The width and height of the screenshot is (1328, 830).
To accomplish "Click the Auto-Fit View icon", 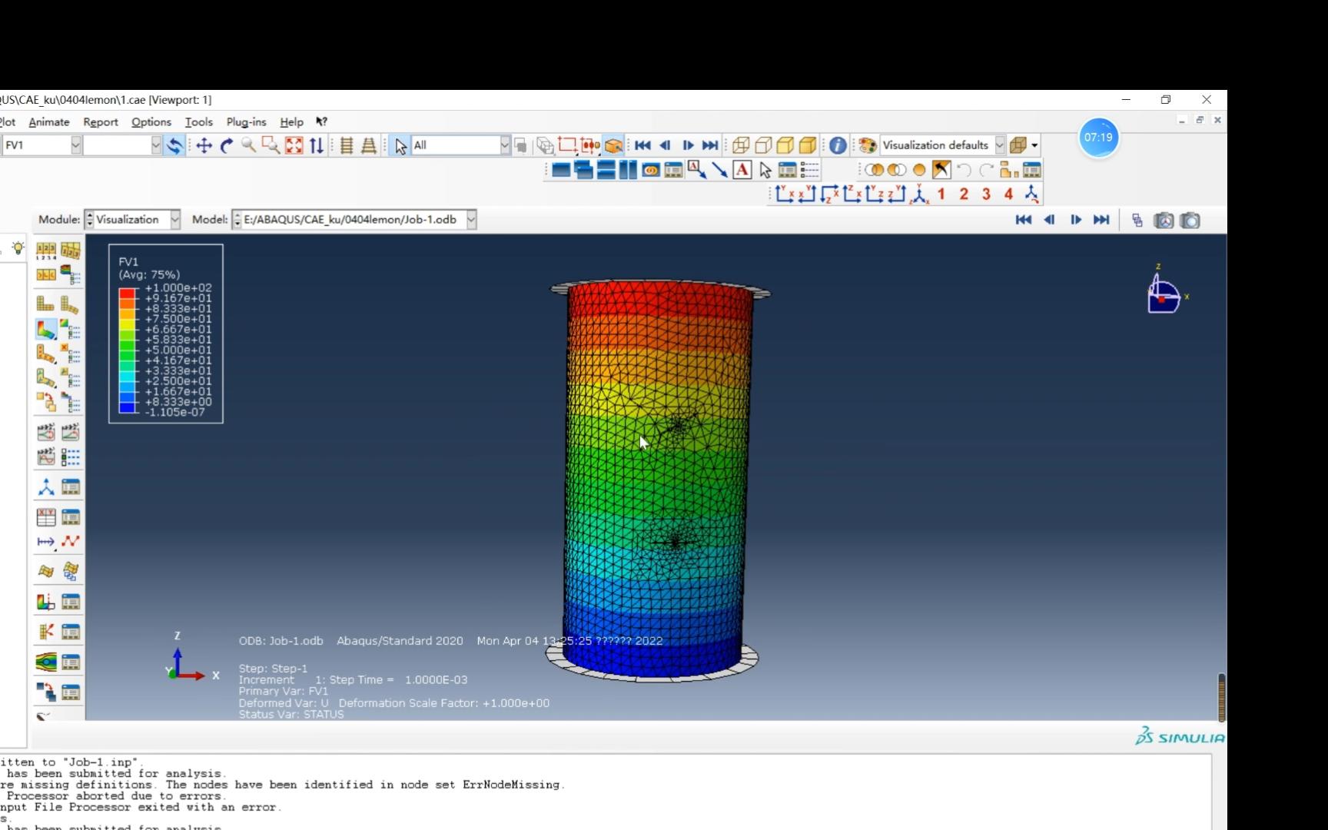I will click(294, 145).
